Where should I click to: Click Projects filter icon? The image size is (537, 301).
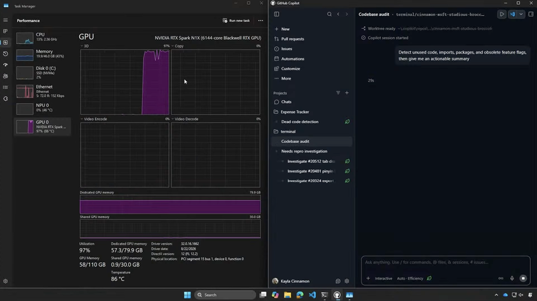point(338,93)
